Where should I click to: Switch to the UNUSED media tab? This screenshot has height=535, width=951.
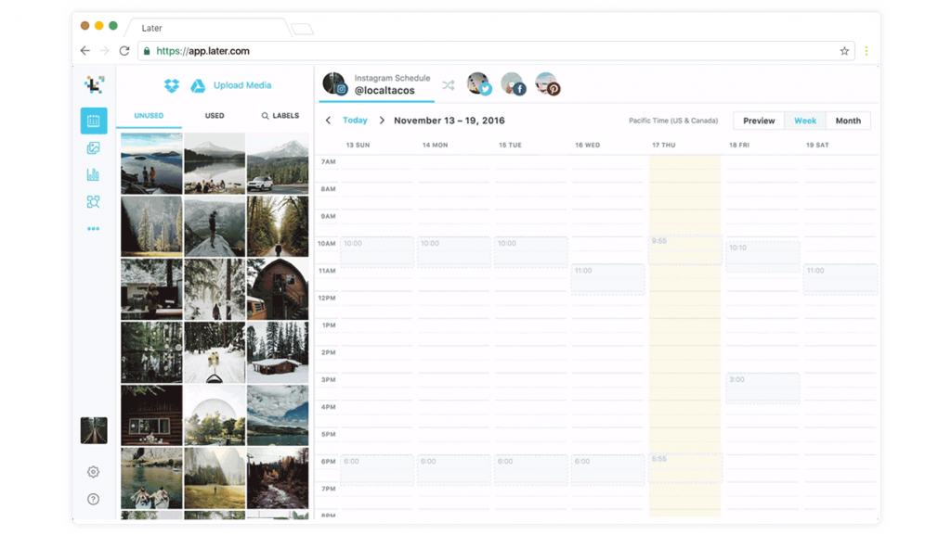(149, 116)
